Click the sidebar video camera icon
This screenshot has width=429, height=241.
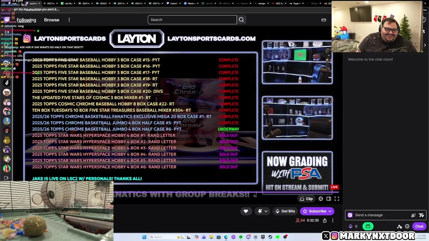(x=6, y=178)
